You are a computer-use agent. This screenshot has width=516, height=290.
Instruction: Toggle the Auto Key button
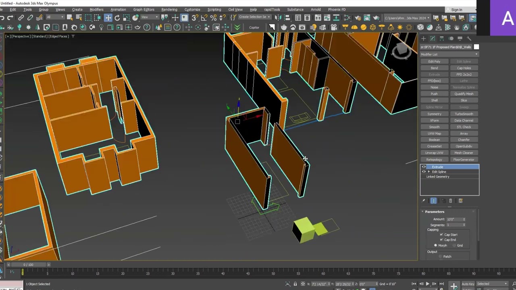[x=468, y=284]
